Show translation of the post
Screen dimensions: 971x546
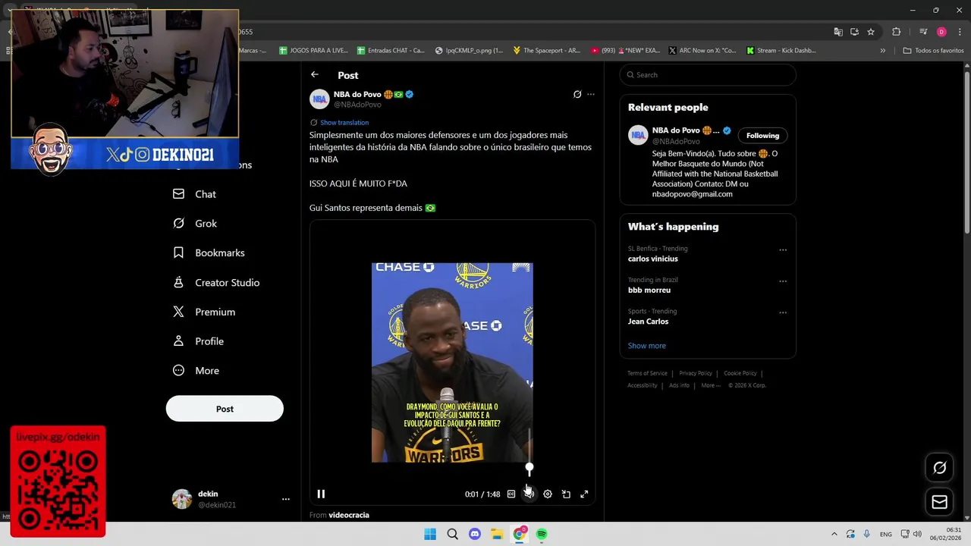(344, 122)
